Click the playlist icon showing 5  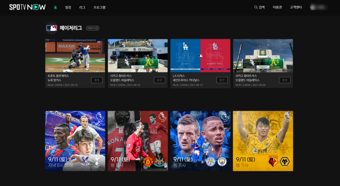click(x=97, y=80)
